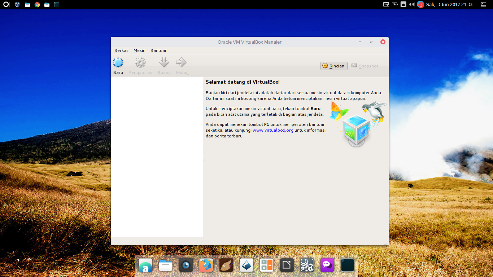Open the terminal icon in the top panel
The width and height of the screenshot is (493, 277).
[x=56, y=5]
